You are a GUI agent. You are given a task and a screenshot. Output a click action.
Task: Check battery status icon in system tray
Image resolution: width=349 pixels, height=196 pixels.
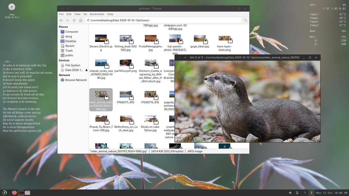click(297, 193)
